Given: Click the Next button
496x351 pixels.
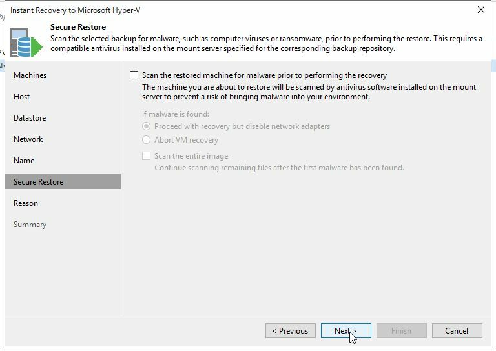Looking at the screenshot, I should (346, 331).
